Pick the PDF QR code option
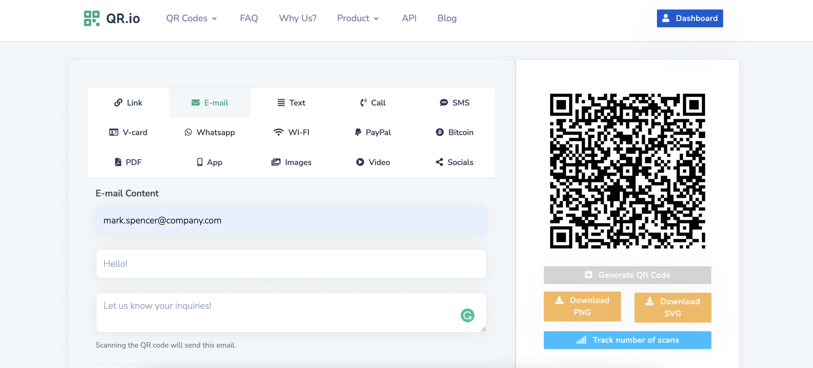 tap(128, 162)
